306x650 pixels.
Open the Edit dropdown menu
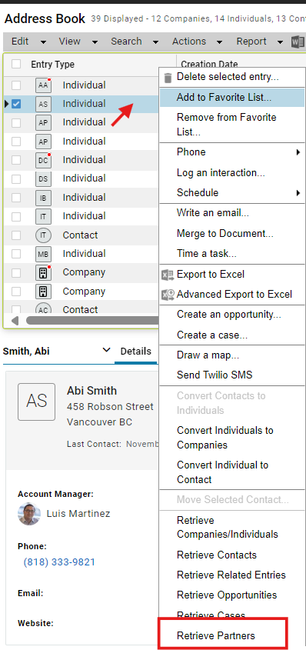(x=28, y=42)
